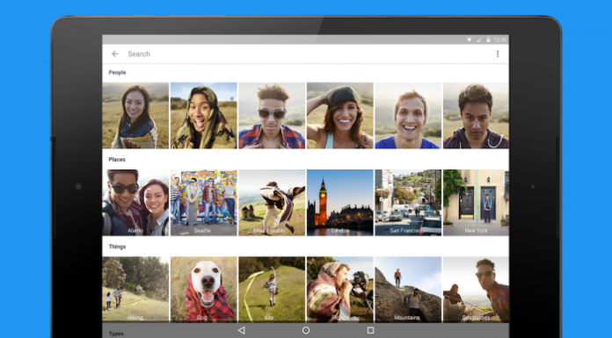Select the Dog things thumbnail
This screenshot has width=612, height=338.
pos(204,289)
